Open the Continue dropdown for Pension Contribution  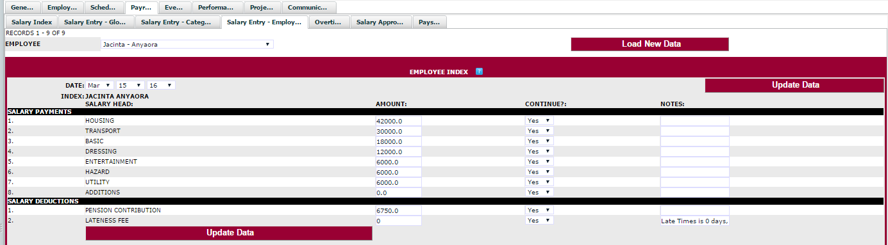(539, 210)
